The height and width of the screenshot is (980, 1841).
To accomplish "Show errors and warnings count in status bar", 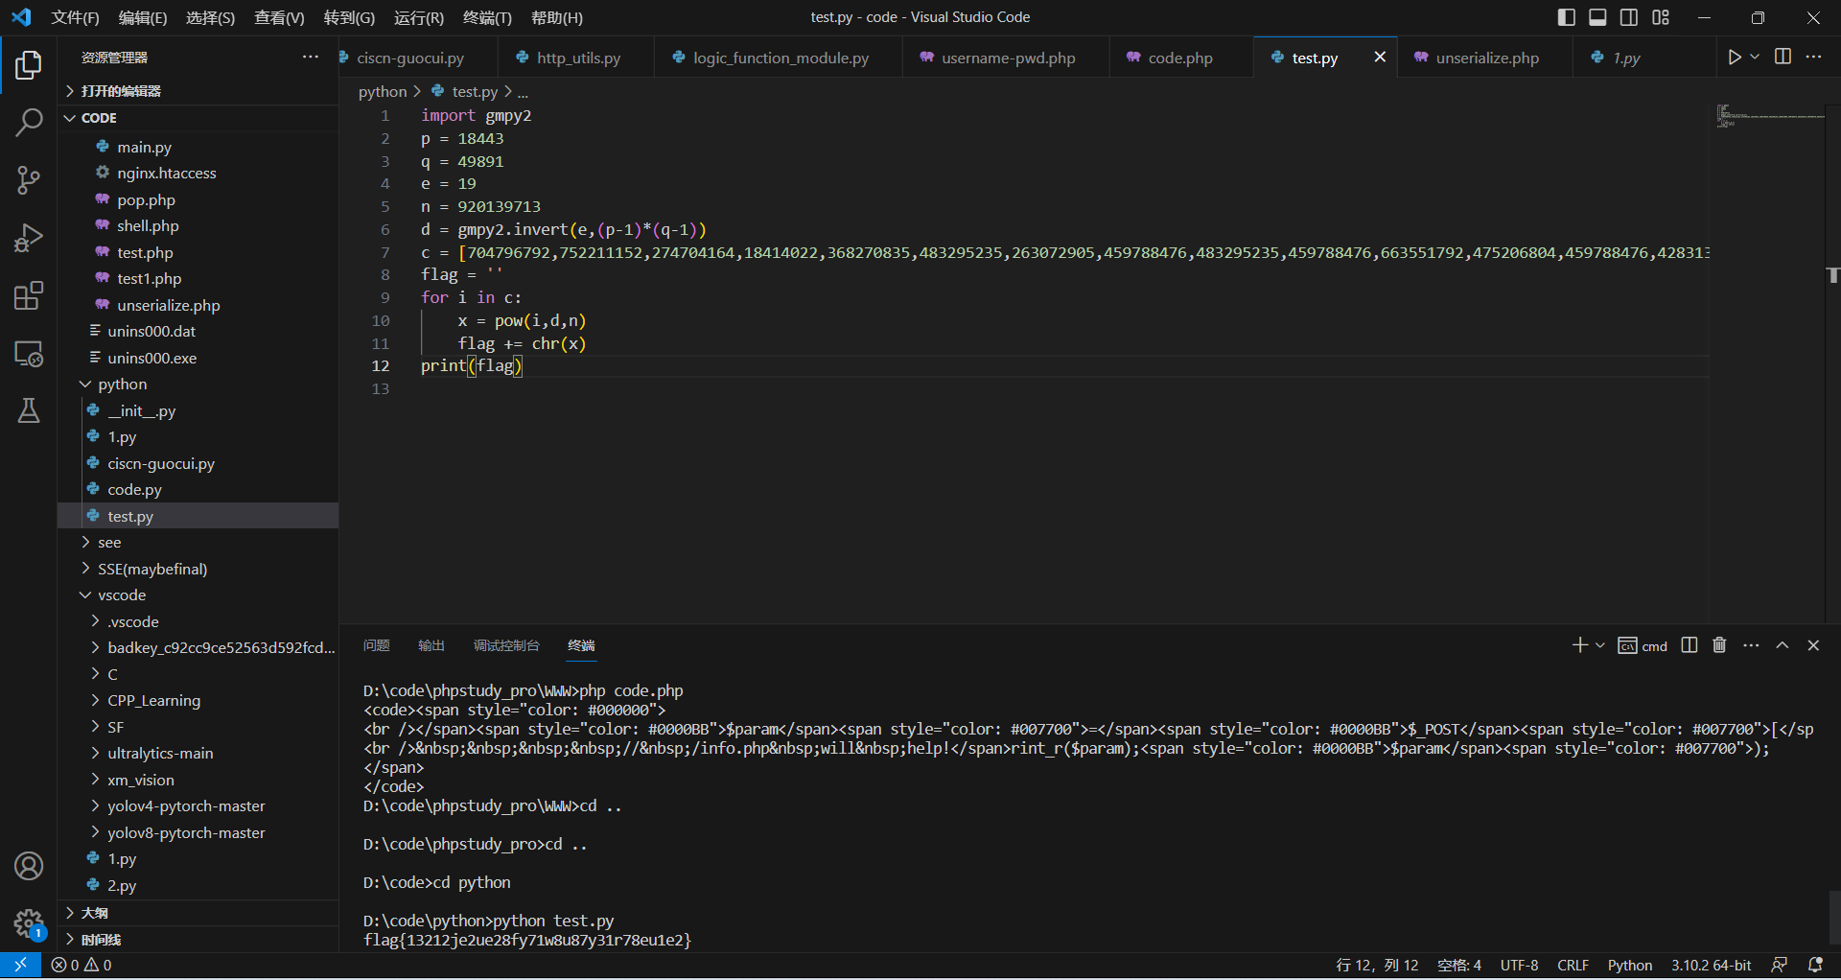I will point(82,965).
